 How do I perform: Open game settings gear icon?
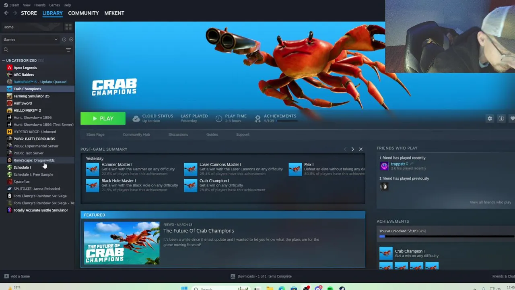(490, 118)
